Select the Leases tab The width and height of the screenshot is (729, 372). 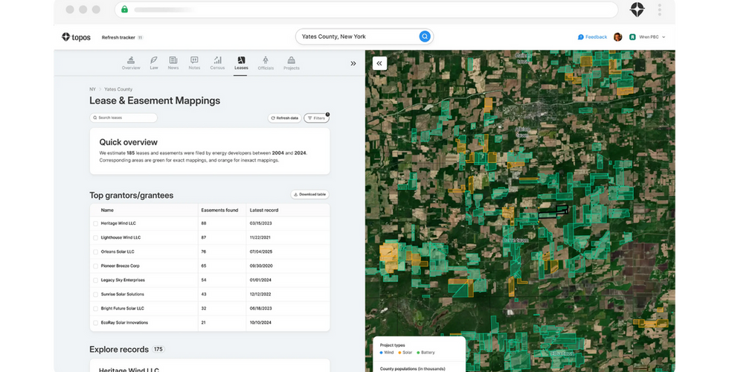pyautogui.click(x=241, y=62)
